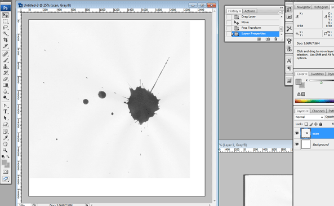Viewport: 334px width, 206px height.
Task: Select the Background layer name
Action: click(320, 144)
